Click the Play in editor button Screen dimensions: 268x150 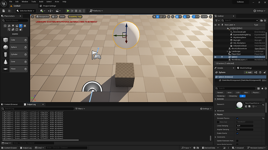click(68, 11)
